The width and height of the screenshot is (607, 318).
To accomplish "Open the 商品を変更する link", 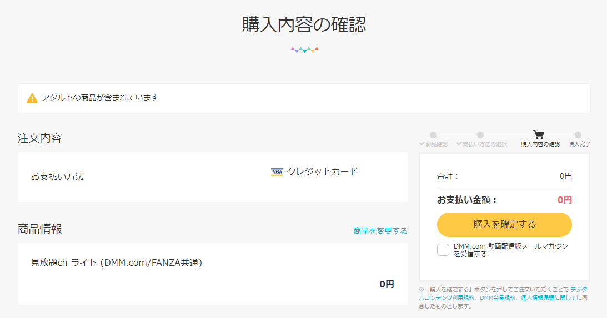I will click(x=380, y=231).
